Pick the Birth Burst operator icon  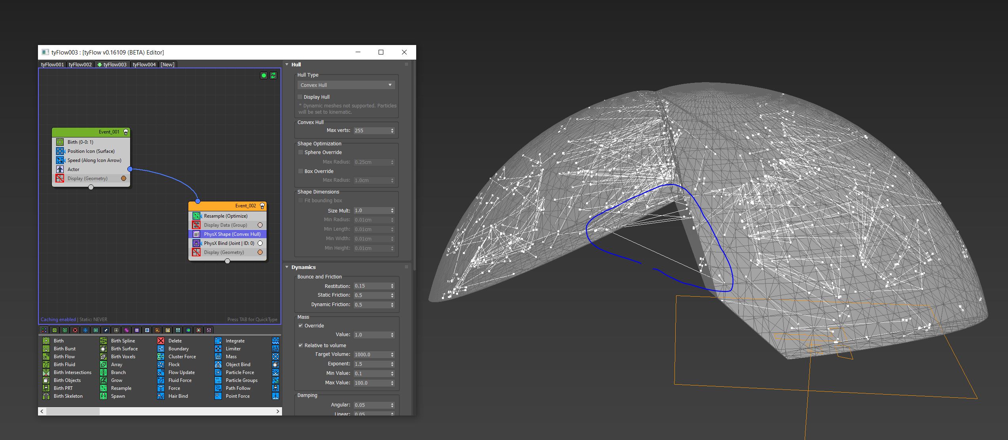[x=46, y=348]
